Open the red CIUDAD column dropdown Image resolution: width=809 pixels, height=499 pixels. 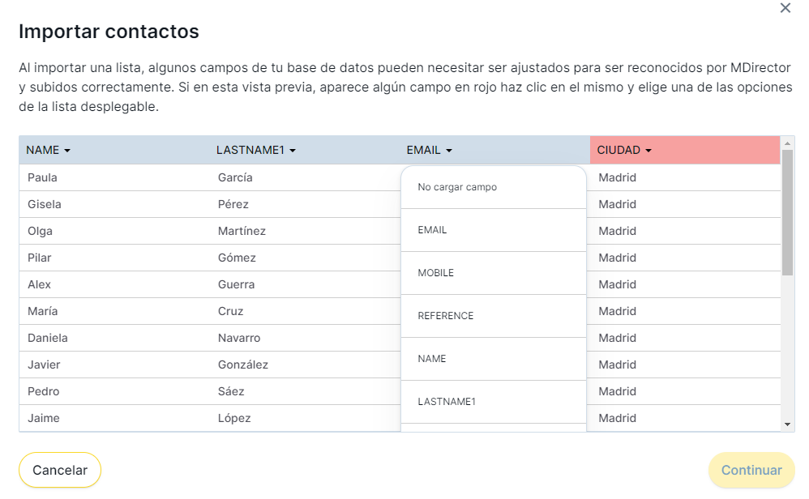point(624,150)
